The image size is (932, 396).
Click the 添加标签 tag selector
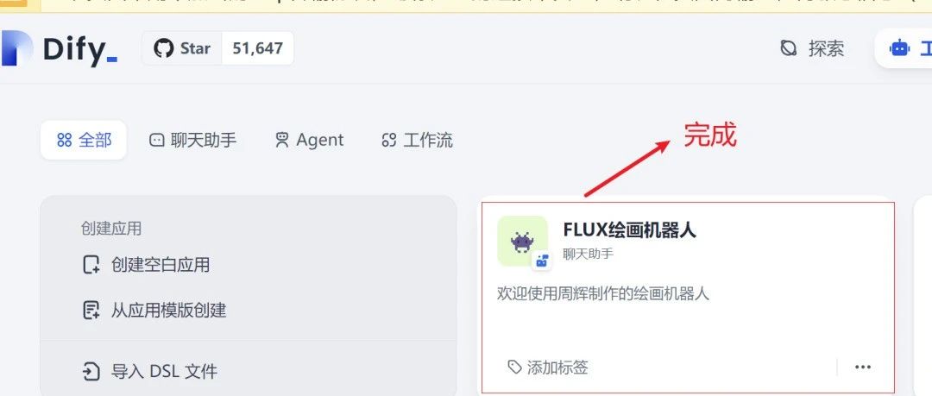point(547,368)
